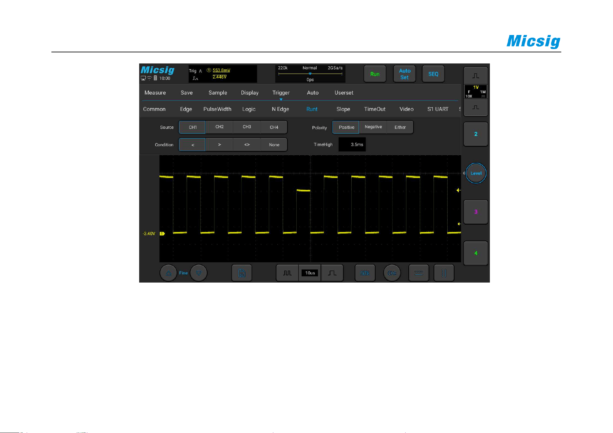Tap the trigger level 2.446V reading
This screenshot has width=613, height=433.
[219, 77]
